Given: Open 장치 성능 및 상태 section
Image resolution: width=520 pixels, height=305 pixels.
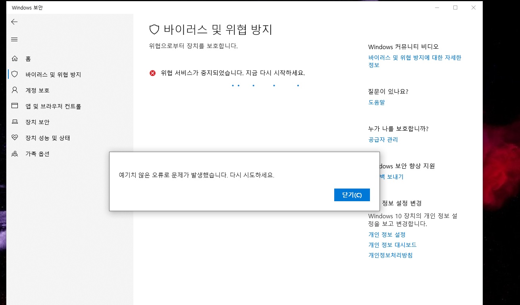Looking at the screenshot, I should (48, 138).
